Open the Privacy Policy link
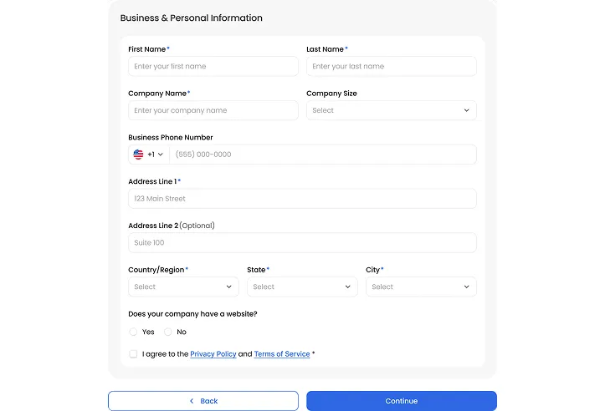The height and width of the screenshot is (411, 605). (213, 354)
